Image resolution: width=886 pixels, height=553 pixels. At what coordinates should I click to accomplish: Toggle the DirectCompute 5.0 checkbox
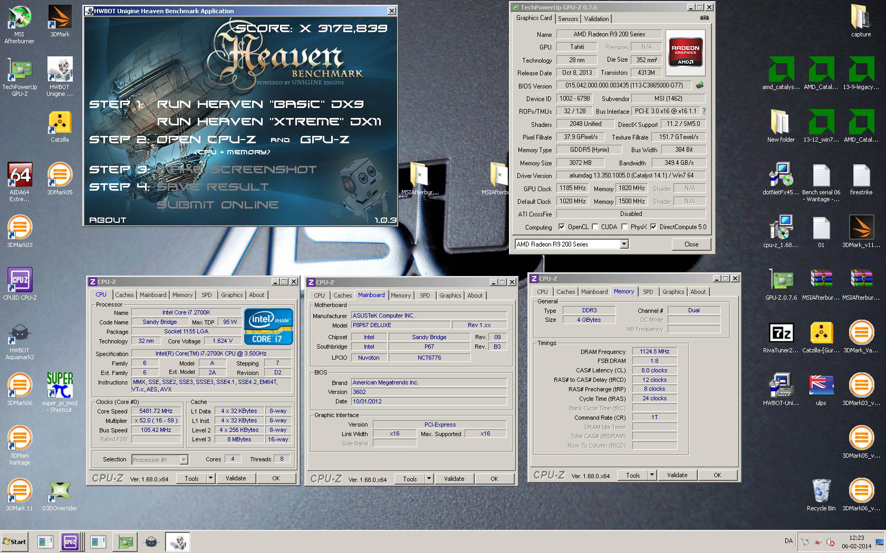click(x=653, y=227)
